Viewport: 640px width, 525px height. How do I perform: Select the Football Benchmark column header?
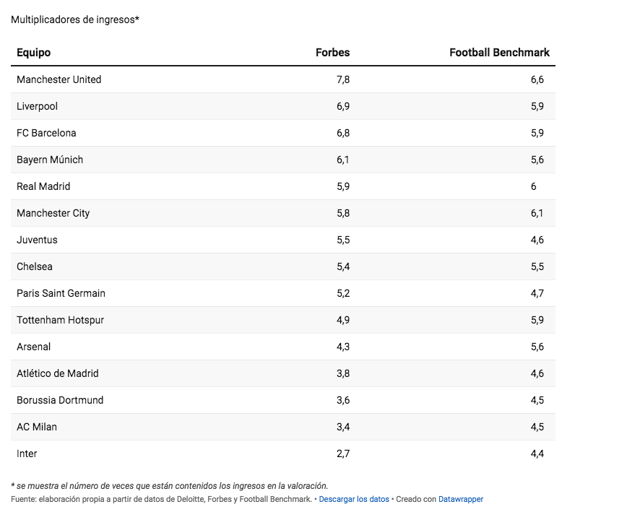pos(499,53)
